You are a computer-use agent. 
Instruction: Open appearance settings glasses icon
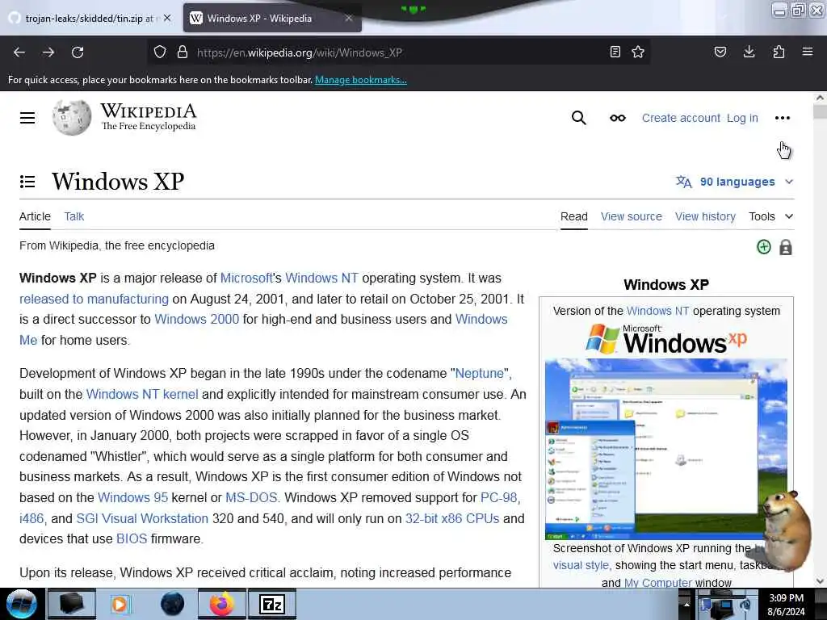[x=618, y=118]
